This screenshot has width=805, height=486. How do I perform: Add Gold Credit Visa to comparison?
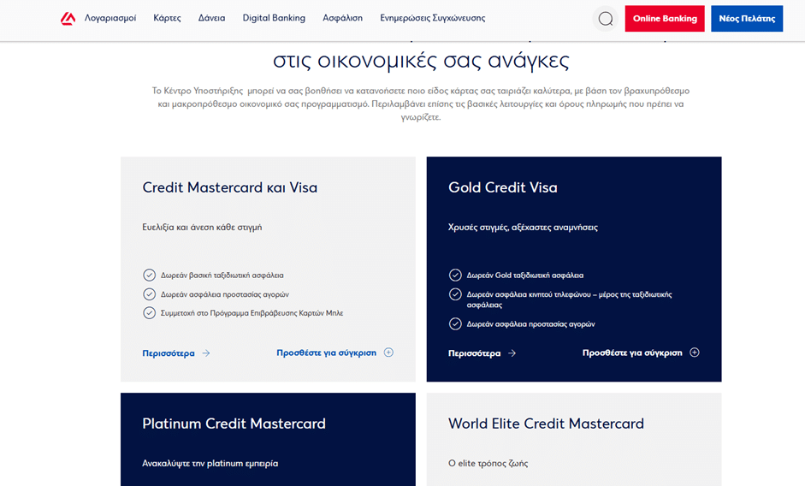[x=632, y=353]
